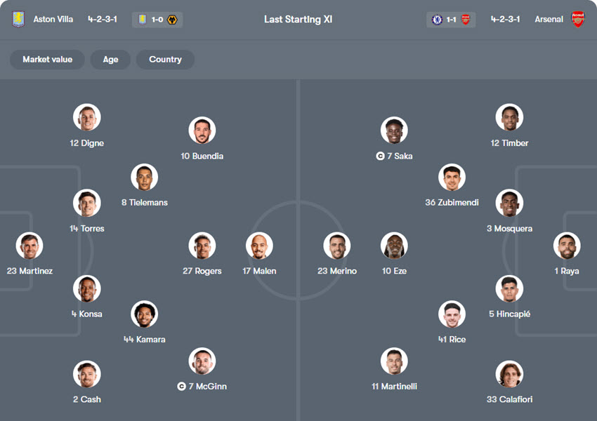Open Malen's player photo

(259, 246)
